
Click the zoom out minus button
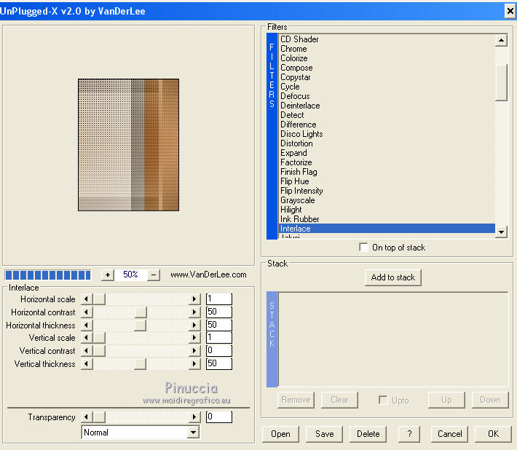pyautogui.click(x=154, y=275)
